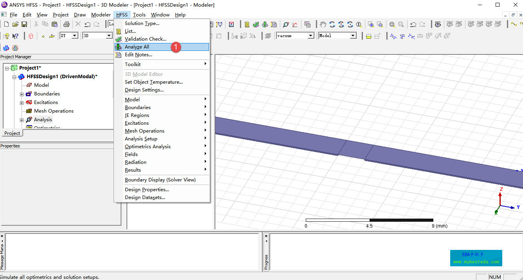Collapse the Project1 tree node
The image size is (523, 280).
(x=7, y=68)
